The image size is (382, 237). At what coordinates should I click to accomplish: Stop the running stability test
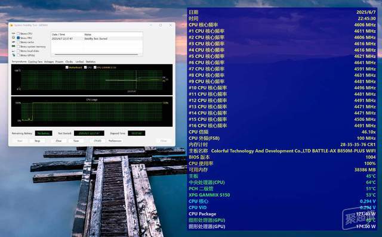click(x=37, y=141)
